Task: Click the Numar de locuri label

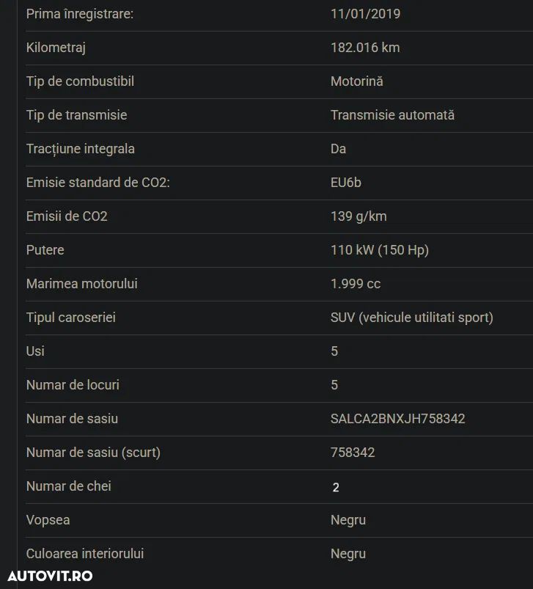Action: tap(73, 385)
